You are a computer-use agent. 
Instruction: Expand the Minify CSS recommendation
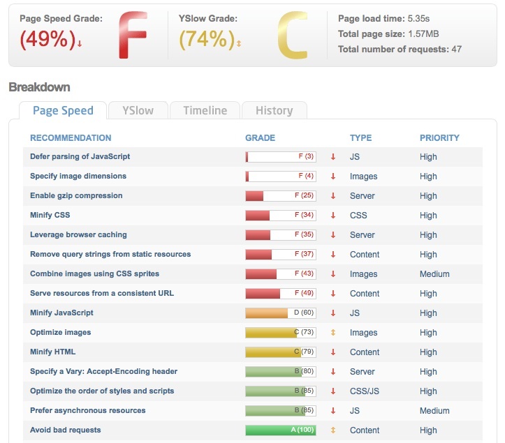pyautogui.click(x=50, y=216)
